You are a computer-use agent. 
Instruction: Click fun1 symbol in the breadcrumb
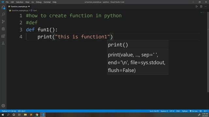coord(35,10)
